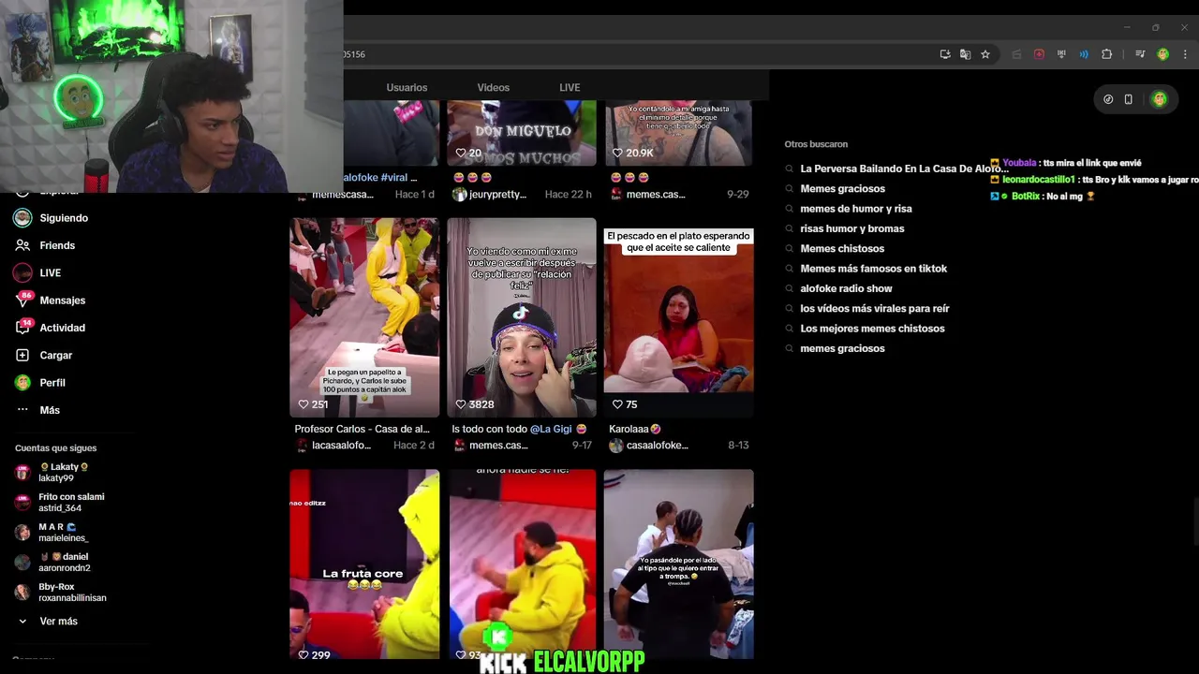Click the red plus extension icon
Viewport: 1199px width, 674px height.
click(x=1039, y=54)
